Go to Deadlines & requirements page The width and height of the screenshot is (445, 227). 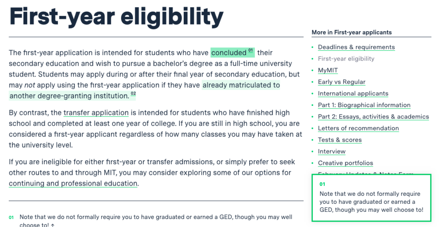click(x=356, y=47)
